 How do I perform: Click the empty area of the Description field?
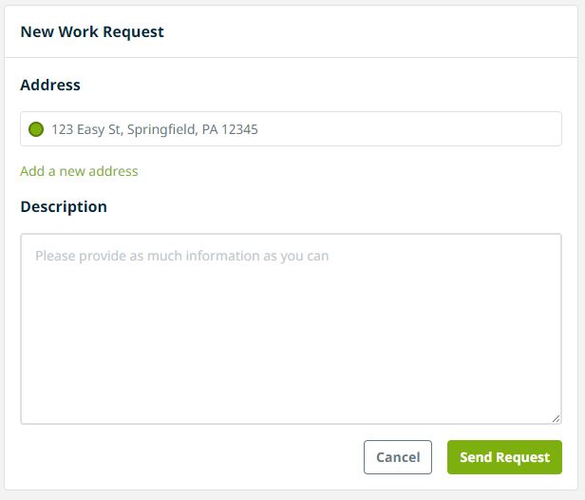point(291,352)
